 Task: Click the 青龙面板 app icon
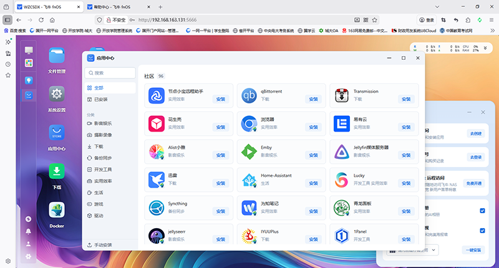[341, 208]
